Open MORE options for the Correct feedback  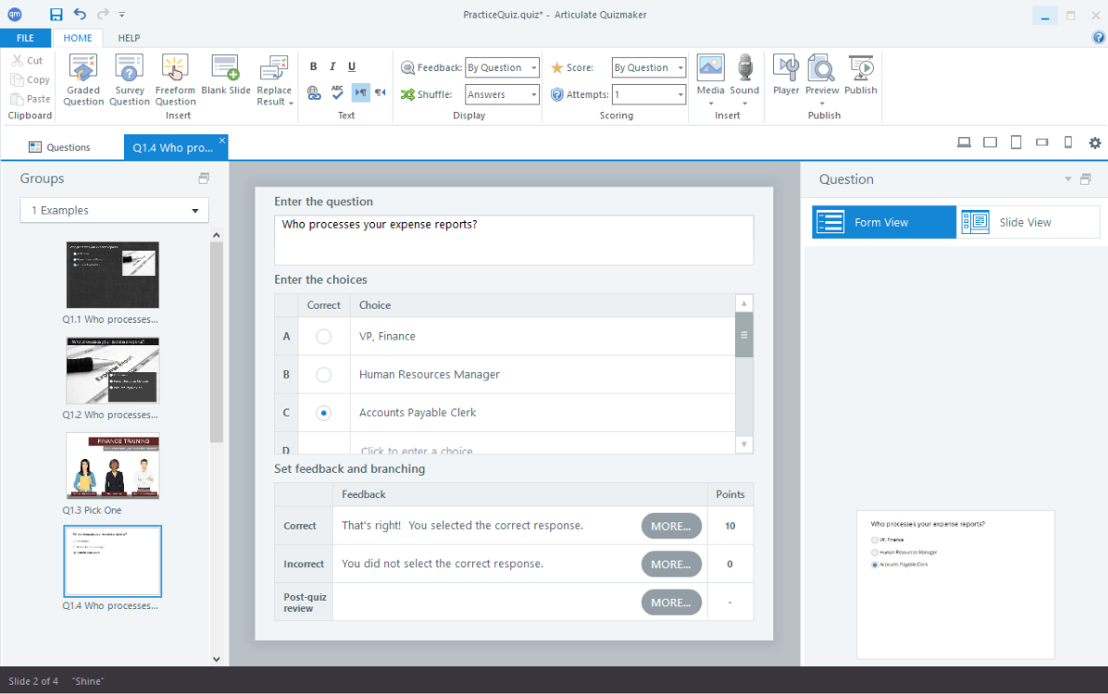click(x=671, y=525)
